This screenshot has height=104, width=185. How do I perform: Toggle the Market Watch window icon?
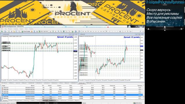(x=9, y=31)
